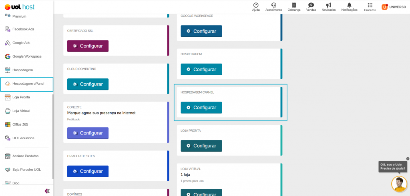Click the Assinar Produtos store icon
Image resolution: width=410 pixels, height=196 pixels.
8,156
